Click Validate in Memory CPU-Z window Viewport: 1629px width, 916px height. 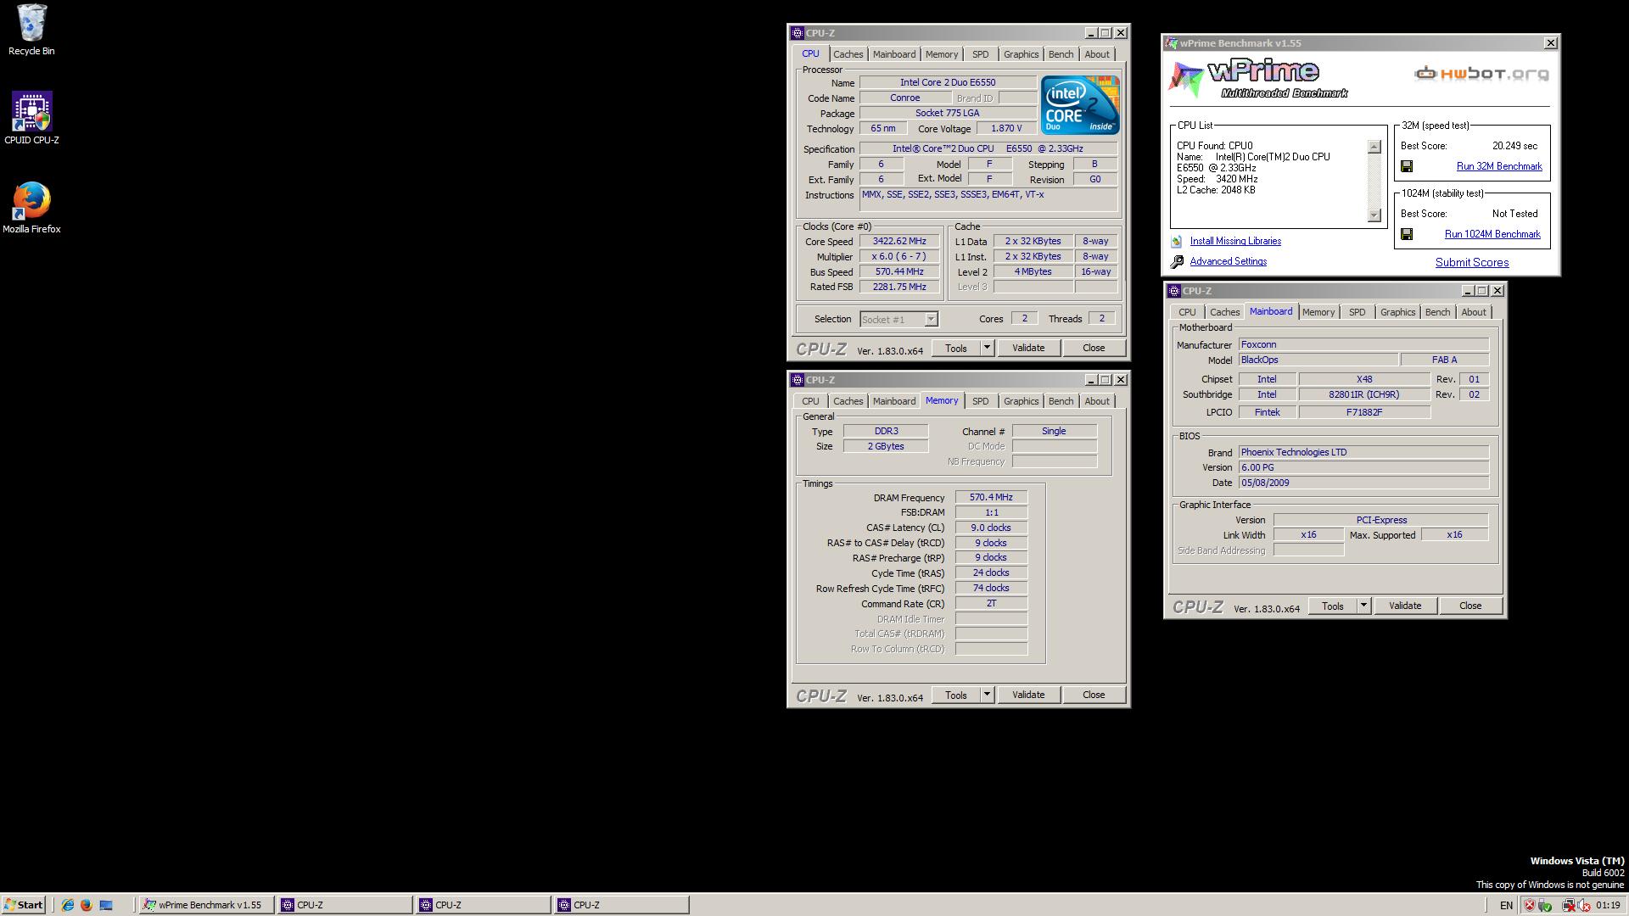1028,695
